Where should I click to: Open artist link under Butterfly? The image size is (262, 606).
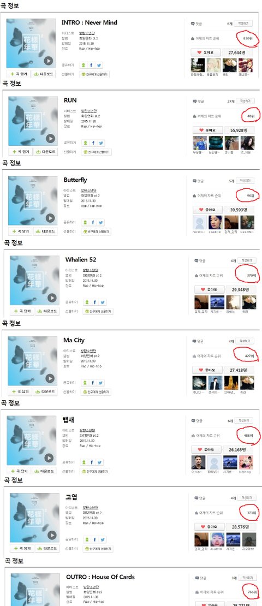(88, 190)
